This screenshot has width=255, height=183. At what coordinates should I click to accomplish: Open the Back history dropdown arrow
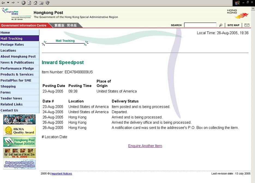(x=8, y=3)
